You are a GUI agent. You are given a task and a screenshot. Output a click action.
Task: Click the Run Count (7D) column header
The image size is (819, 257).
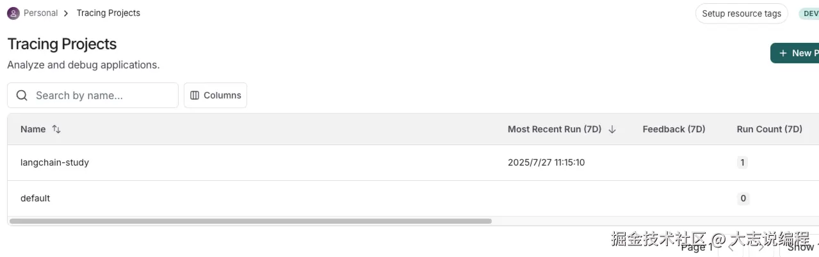(x=769, y=129)
